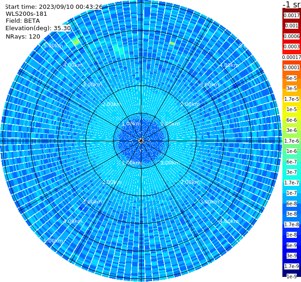Click the lower-left 3.00km range label

(x=92, y=202)
